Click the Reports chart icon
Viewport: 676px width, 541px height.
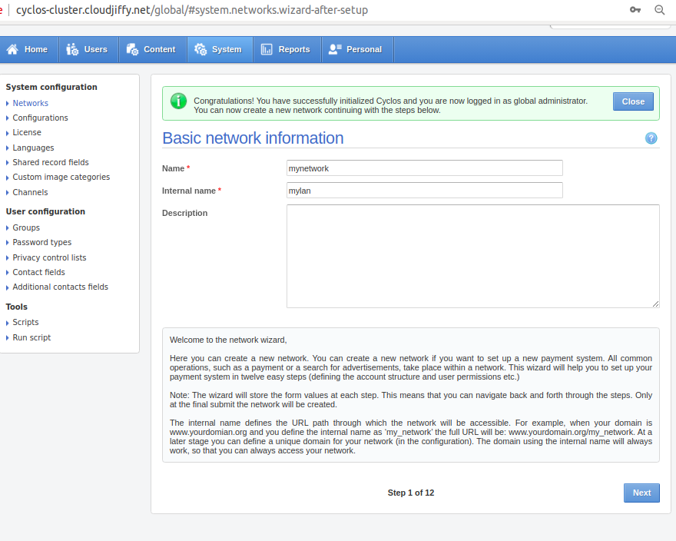click(267, 49)
